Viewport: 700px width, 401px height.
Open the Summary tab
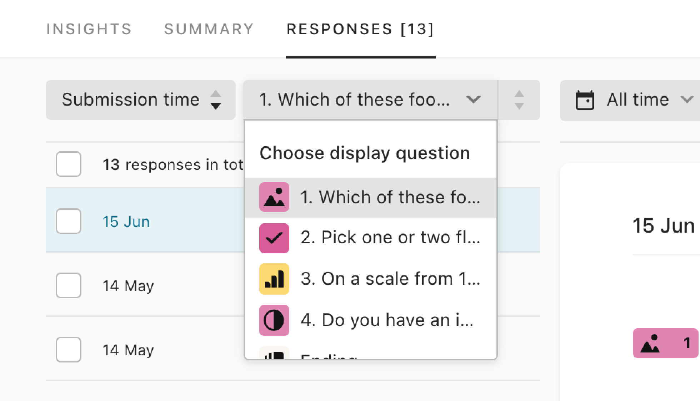point(209,29)
